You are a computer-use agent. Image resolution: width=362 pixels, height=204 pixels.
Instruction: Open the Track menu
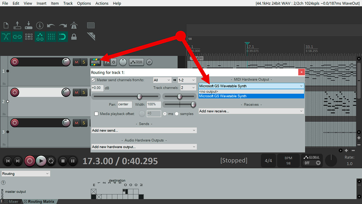[x=68, y=3]
